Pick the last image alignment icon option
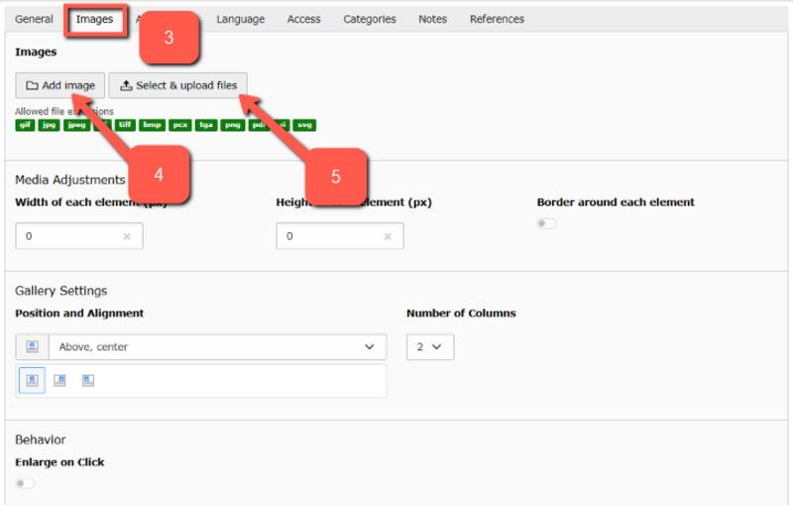 [87, 380]
